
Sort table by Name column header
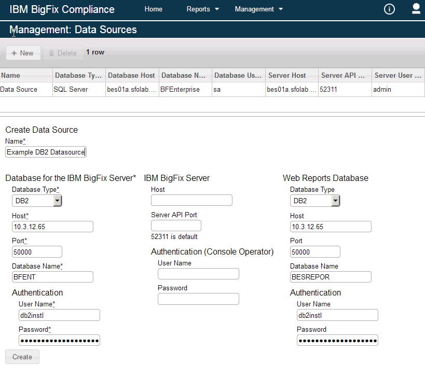pos(26,76)
